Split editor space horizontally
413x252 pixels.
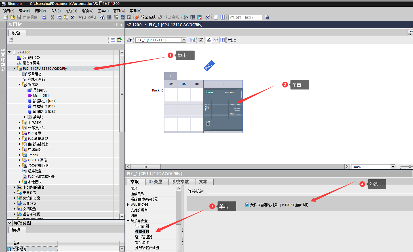tap(216, 17)
